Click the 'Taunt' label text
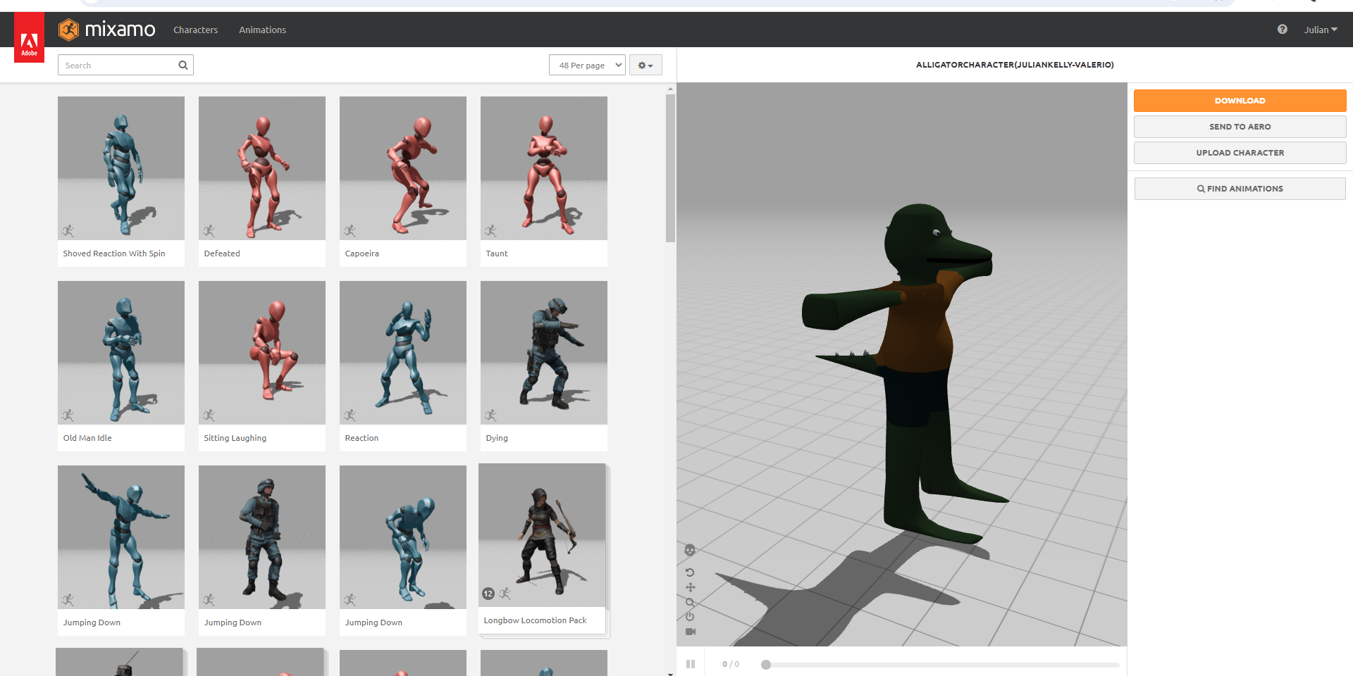 [496, 254]
